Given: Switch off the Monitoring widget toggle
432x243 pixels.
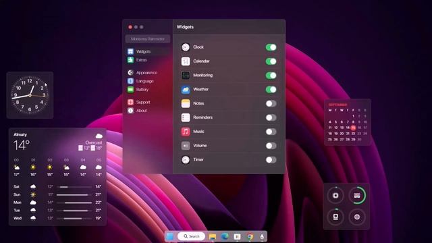Looking at the screenshot, I should coord(271,75).
